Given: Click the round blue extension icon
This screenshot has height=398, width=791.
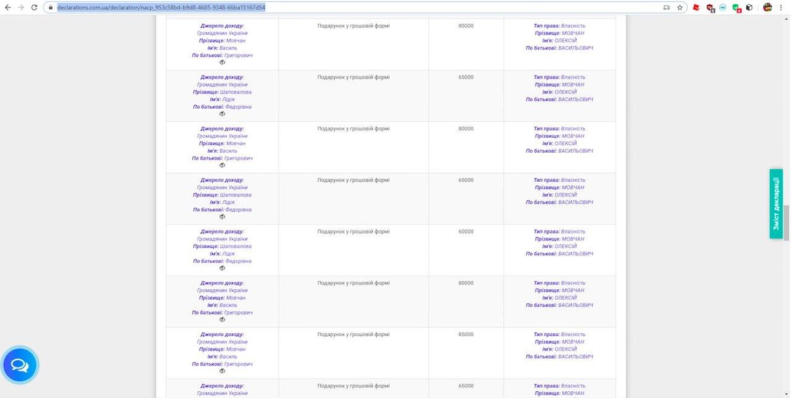Looking at the screenshot, I should pyautogui.click(x=722, y=7).
